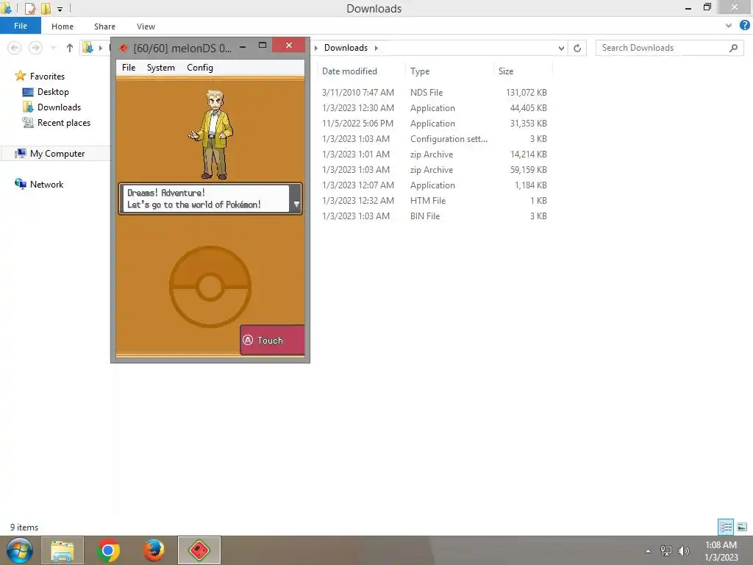Open volume tray icon
753x565 pixels.
(684, 550)
